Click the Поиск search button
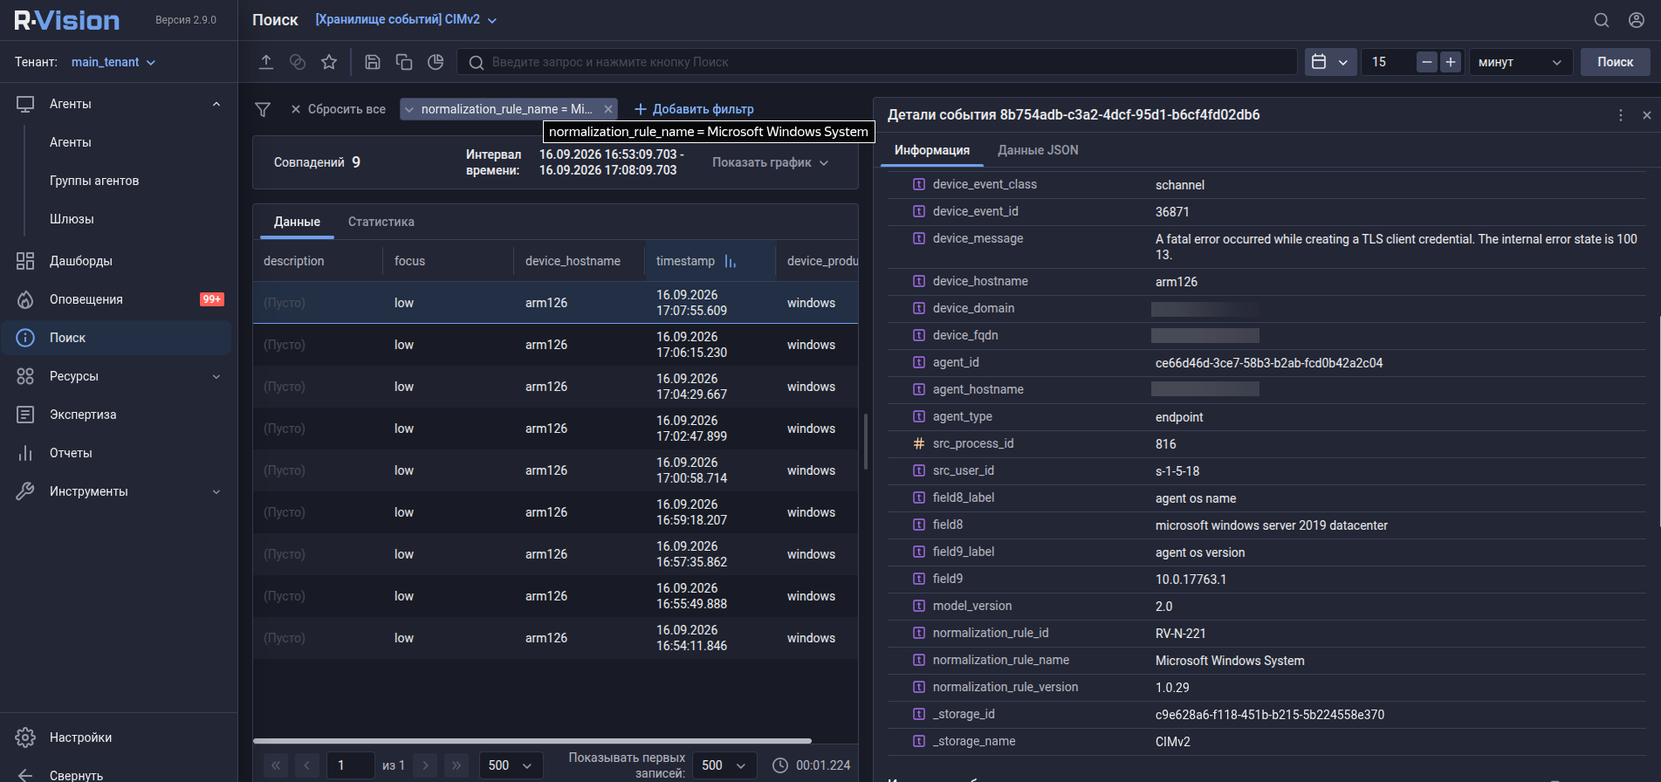The width and height of the screenshot is (1661, 782). tap(1616, 62)
